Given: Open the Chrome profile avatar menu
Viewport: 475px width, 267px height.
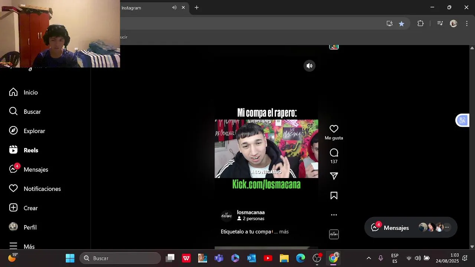Looking at the screenshot, I should click(x=453, y=23).
